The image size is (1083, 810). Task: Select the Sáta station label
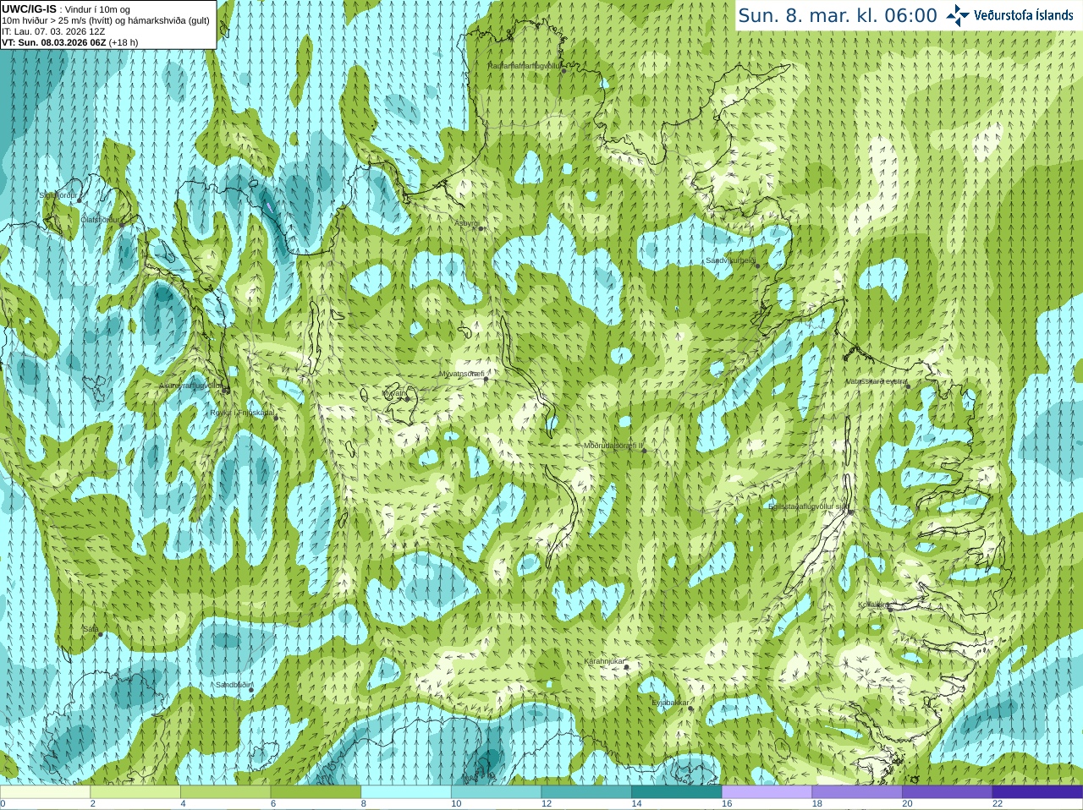point(91,629)
